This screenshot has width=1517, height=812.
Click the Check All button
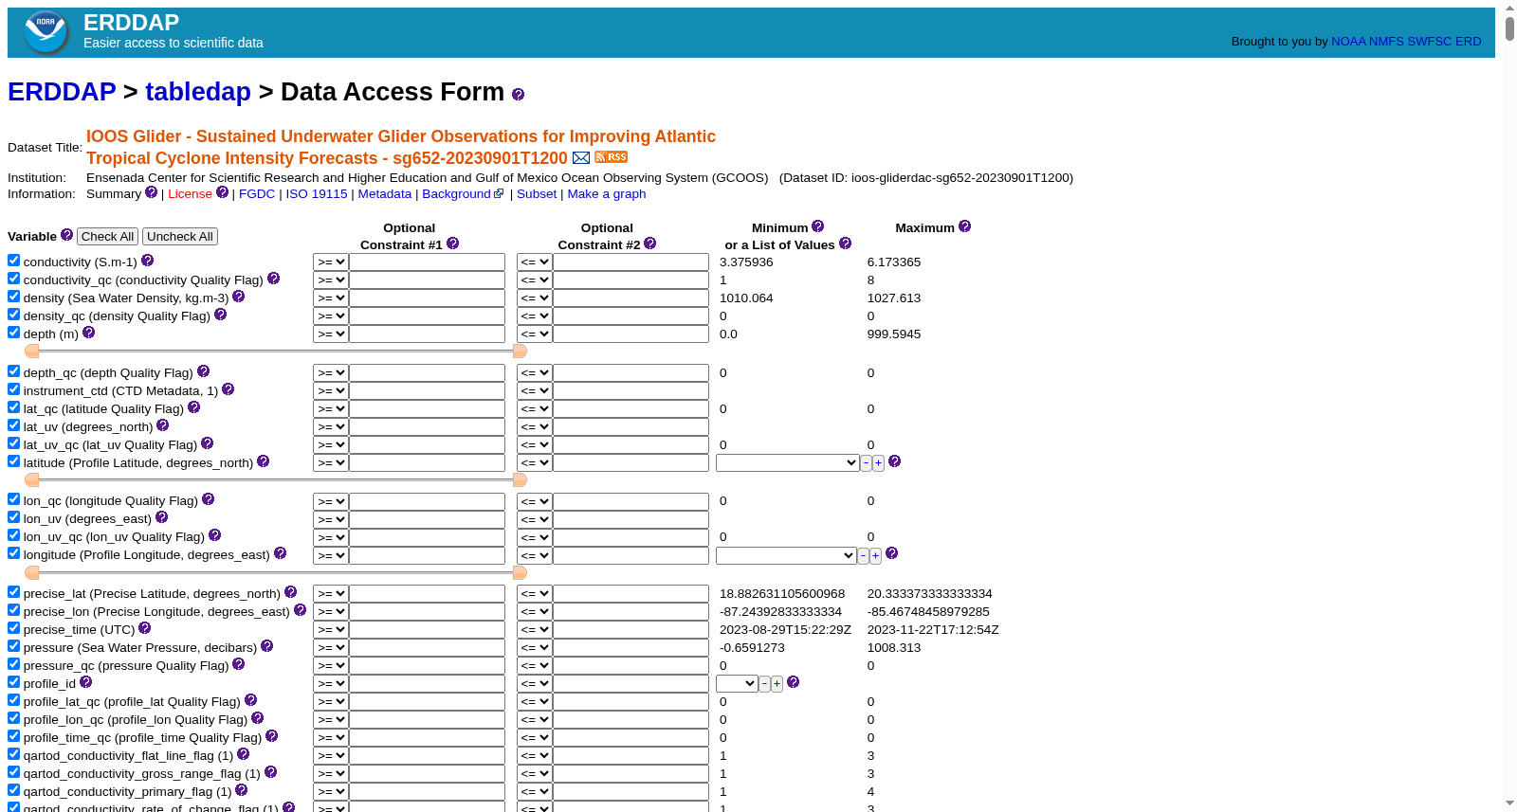pyautogui.click(x=107, y=237)
